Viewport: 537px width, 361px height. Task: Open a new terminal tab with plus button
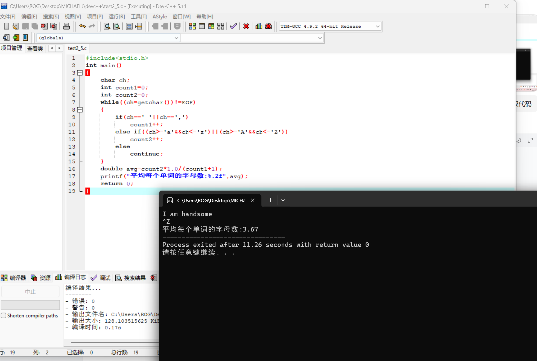270,200
